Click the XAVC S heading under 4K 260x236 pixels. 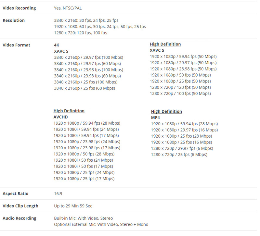(x=61, y=51)
